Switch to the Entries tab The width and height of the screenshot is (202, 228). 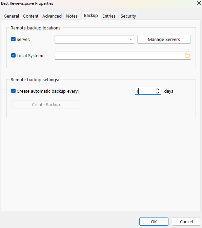pyautogui.click(x=109, y=16)
